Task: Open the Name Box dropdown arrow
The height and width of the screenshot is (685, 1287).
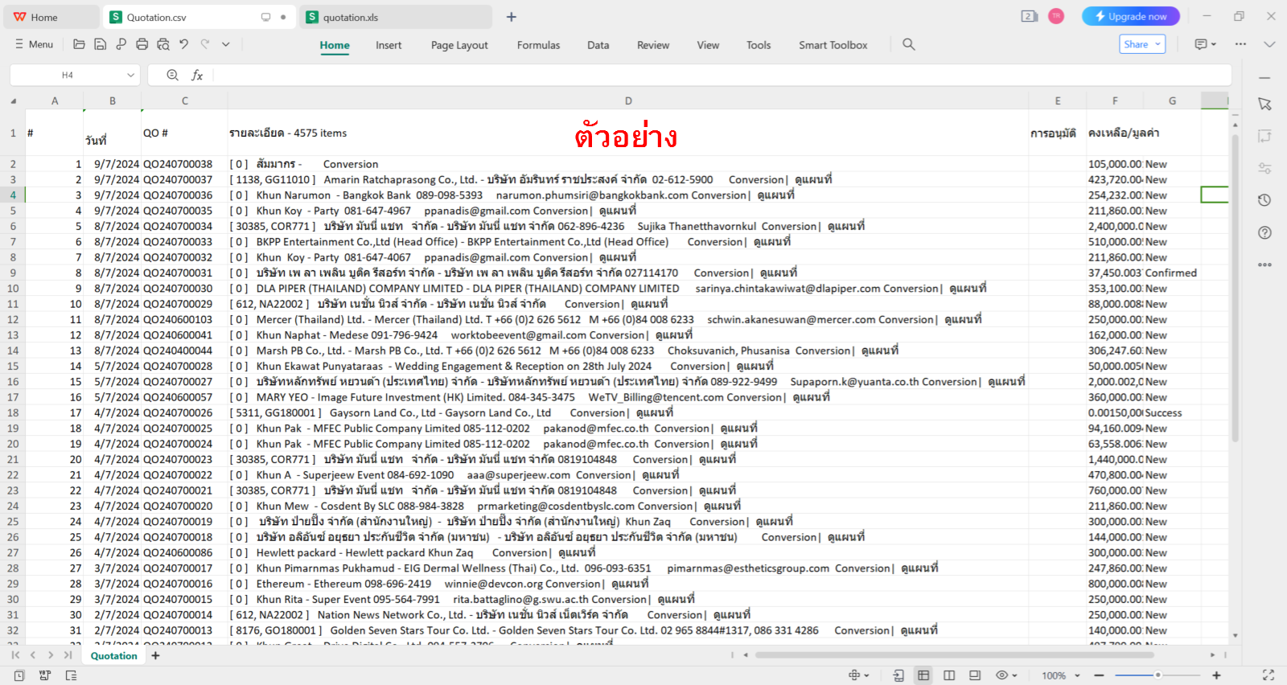Action: point(131,75)
